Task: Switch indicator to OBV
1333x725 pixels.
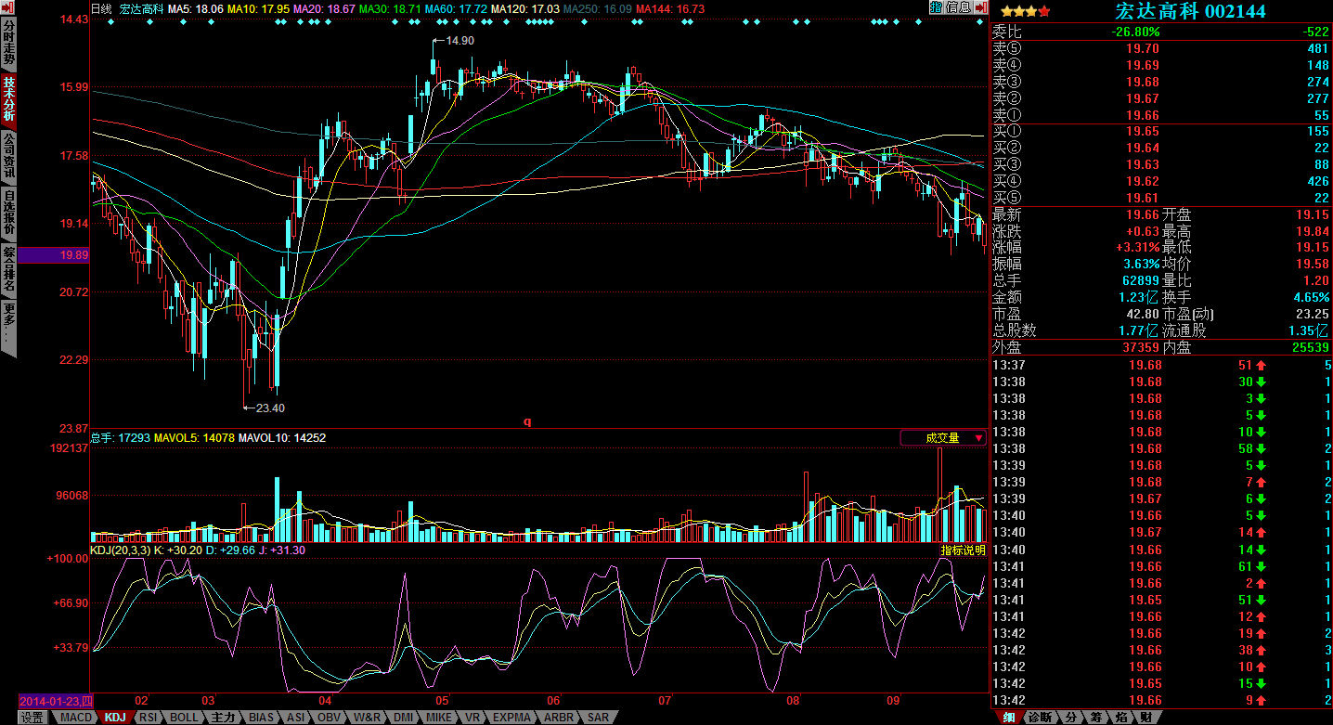Action: pyautogui.click(x=330, y=718)
